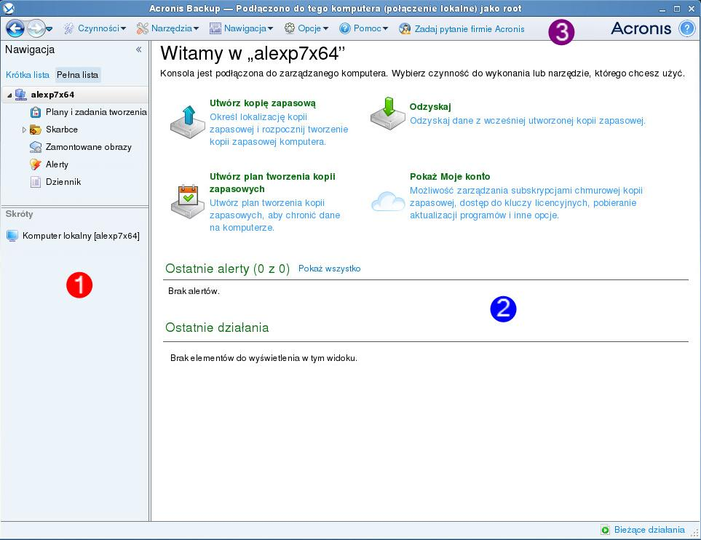Click the cloud icon for Moje konto
The width and height of the screenshot is (701, 540).
[388, 202]
